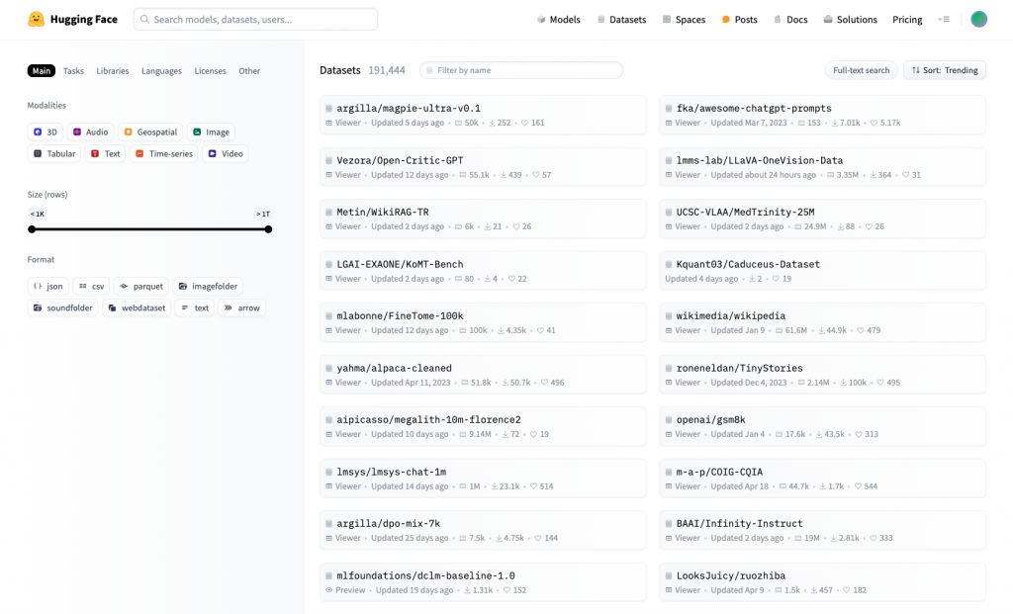Open the BAAI/Infinity-Instruct dataset
This screenshot has height=614, width=1013.
point(822,531)
